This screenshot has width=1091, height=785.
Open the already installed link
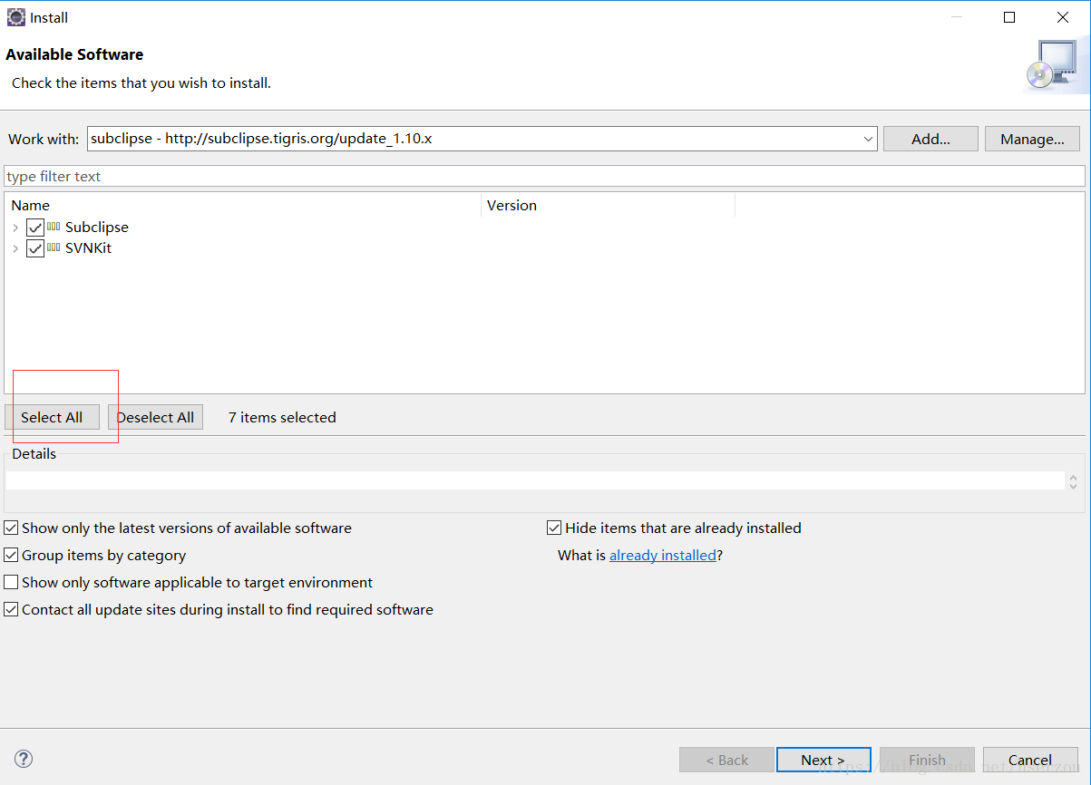click(663, 555)
